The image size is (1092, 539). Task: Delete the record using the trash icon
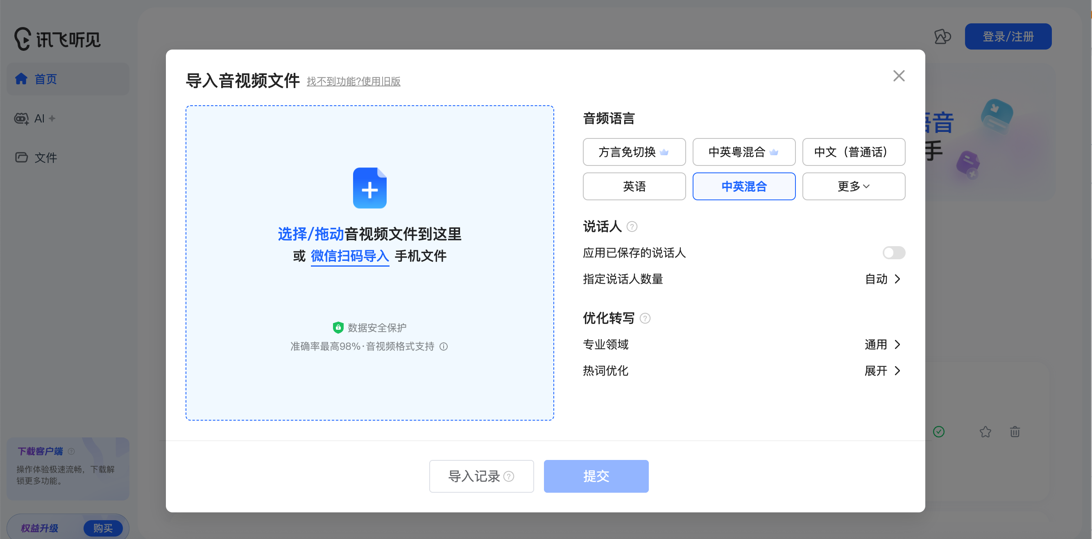(x=1015, y=432)
